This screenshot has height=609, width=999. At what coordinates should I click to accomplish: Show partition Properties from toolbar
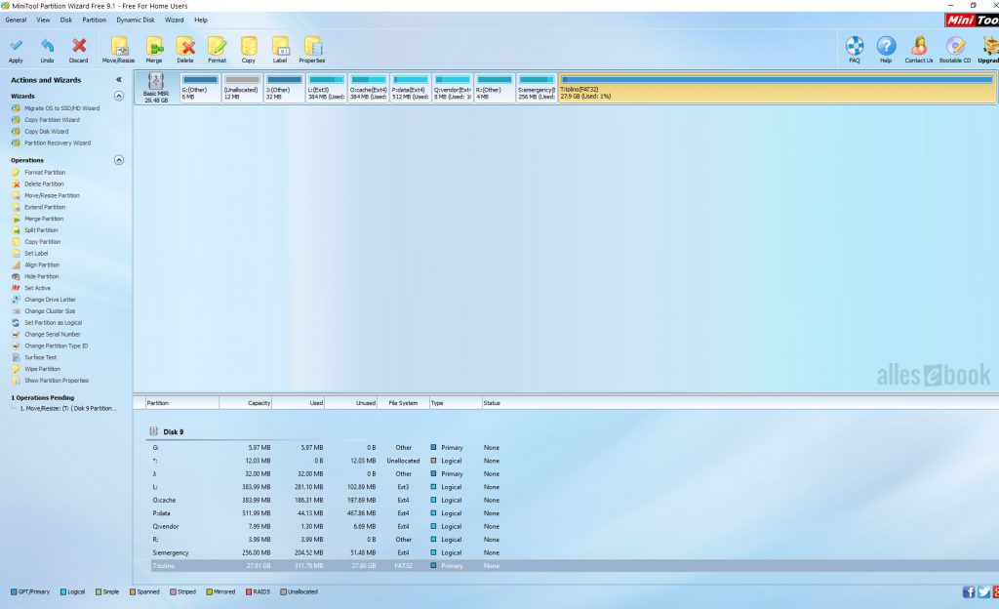(311, 50)
